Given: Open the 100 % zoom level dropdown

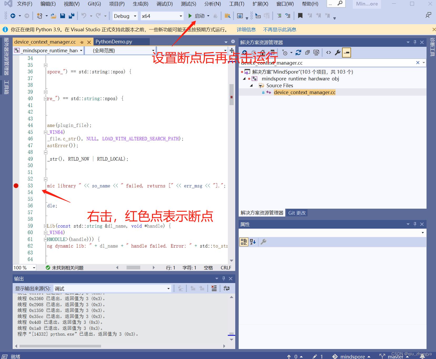Looking at the screenshot, I should coord(24,268).
